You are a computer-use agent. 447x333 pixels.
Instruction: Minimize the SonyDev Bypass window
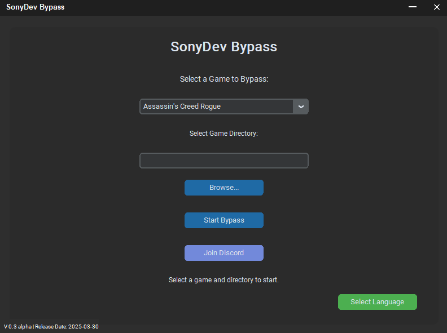click(413, 7)
